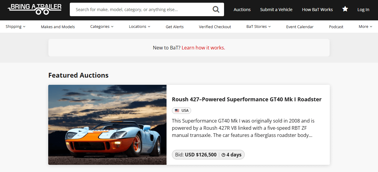The image size is (378, 172).
Task: Expand the Locations dropdown
Action: click(x=140, y=27)
